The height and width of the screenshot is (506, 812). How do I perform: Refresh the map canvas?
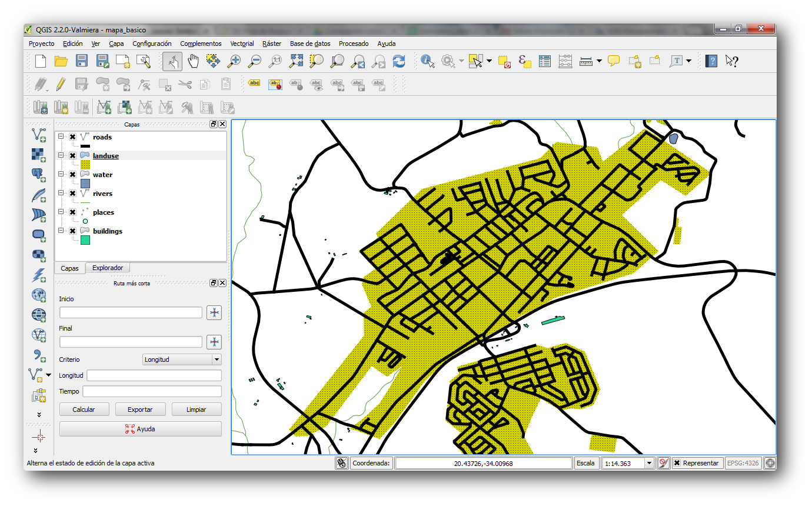coord(399,61)
